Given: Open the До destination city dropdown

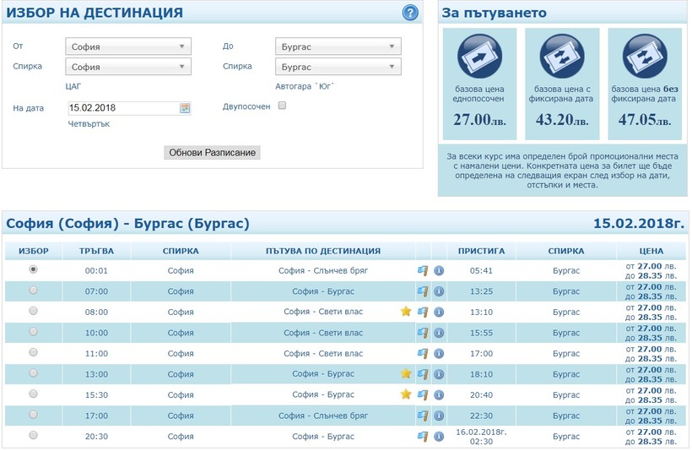Looking at the screenshot, I should tap(338, 46).
